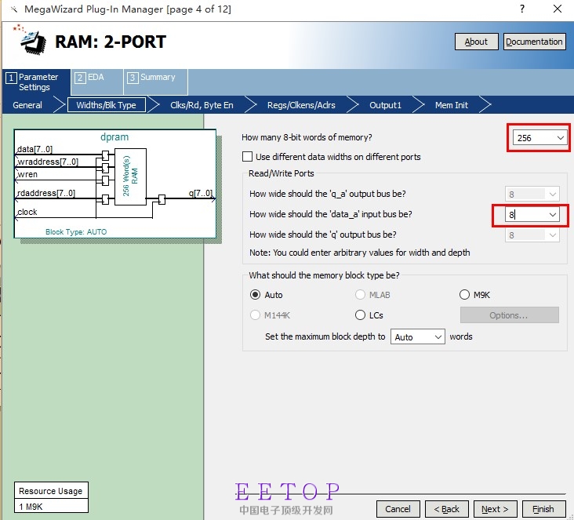The width and height of the screenshot is (574, 520).
Task: Click the data[7..0] port label
Action: 35,149
